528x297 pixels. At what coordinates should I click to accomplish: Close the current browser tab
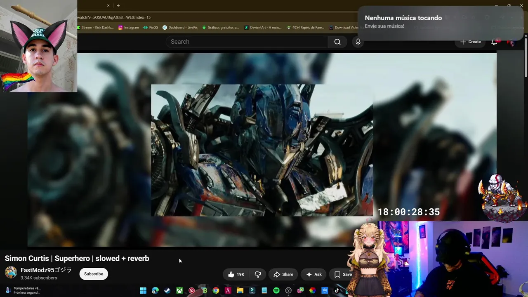(108, 5)
